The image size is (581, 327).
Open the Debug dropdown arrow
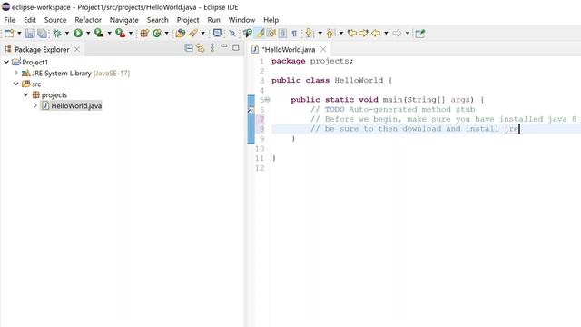67,34
